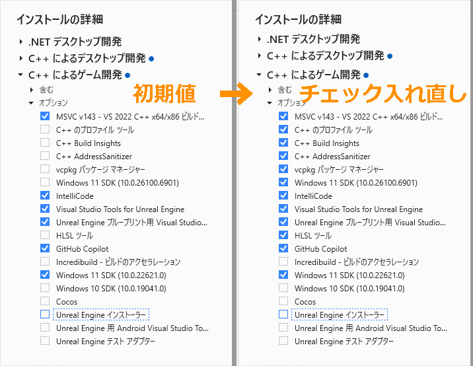This screenshot has width=473, height=366.
Task: Uncheck Windows 11 SDK (10.0.26100.6901) in right panel
Action: click(283, 182)
